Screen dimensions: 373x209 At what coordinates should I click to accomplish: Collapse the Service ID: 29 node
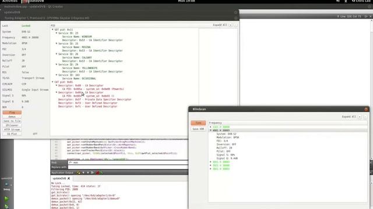(x=57, y=64)
